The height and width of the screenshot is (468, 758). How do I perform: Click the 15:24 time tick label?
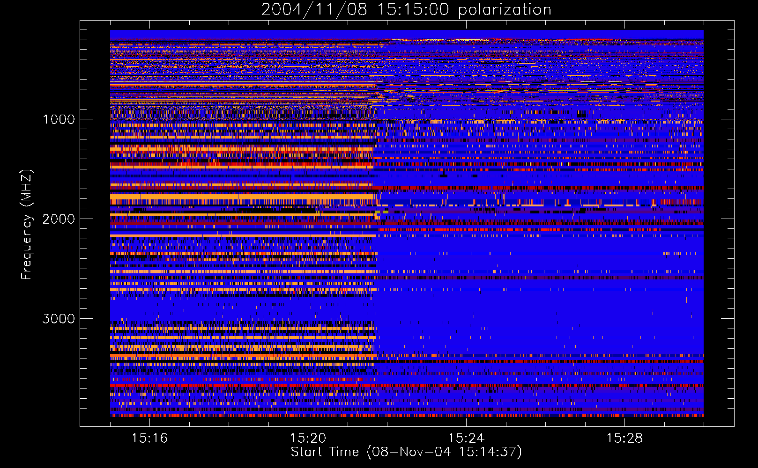pyautogui.click(x=466, y=438)
